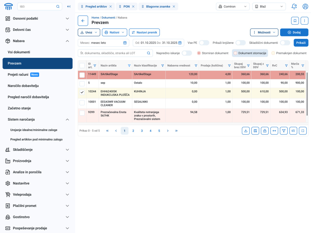Click Nastavi premik button

144,33
